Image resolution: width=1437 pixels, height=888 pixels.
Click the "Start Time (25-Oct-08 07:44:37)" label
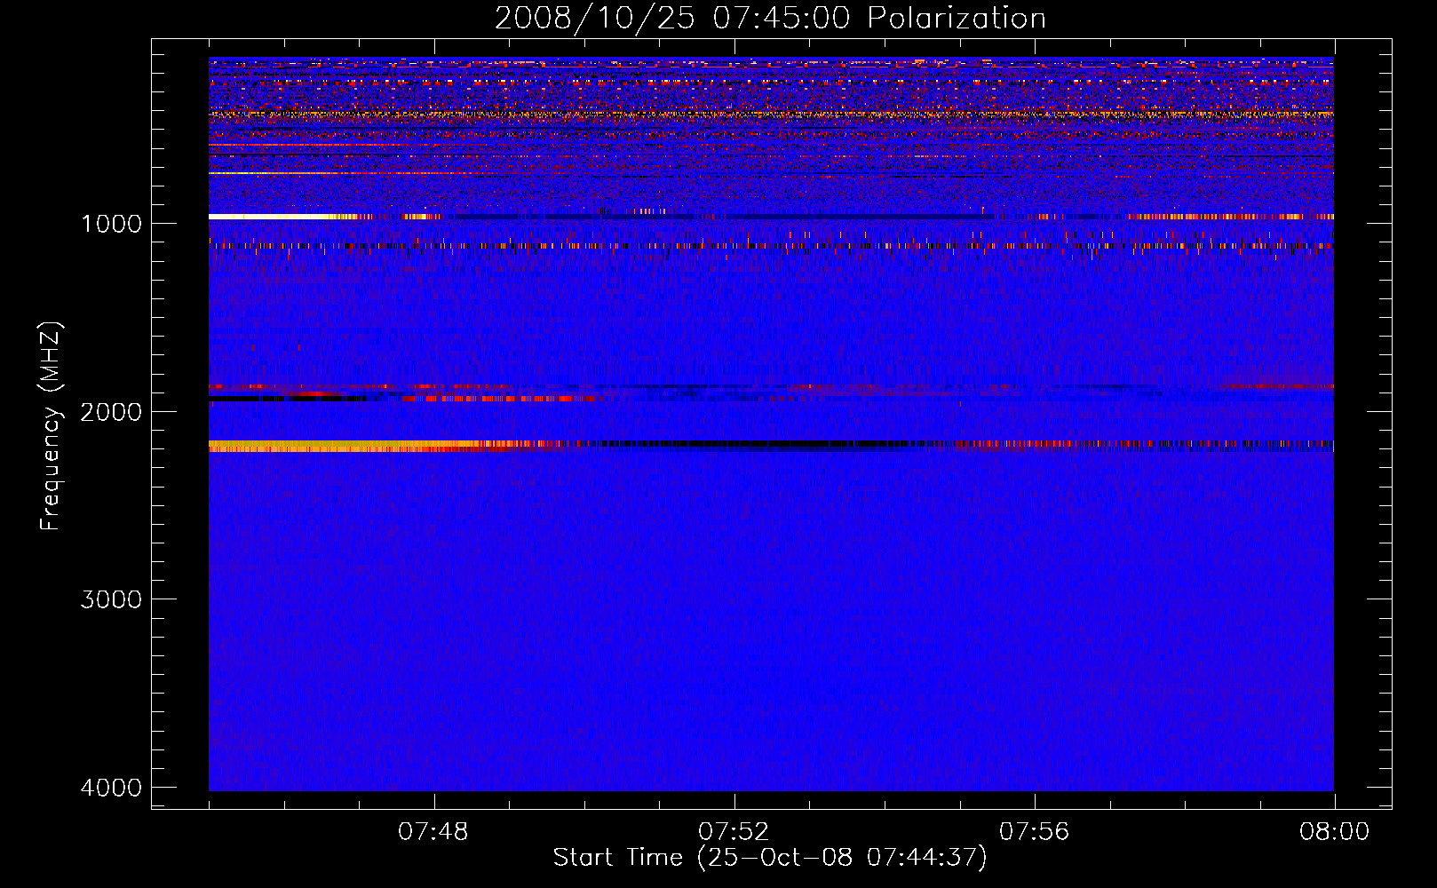pos(770,858)
